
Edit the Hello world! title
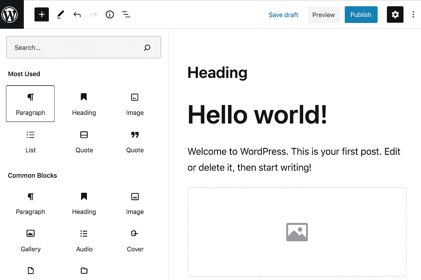pyautogui.click(x=257, y=115)
